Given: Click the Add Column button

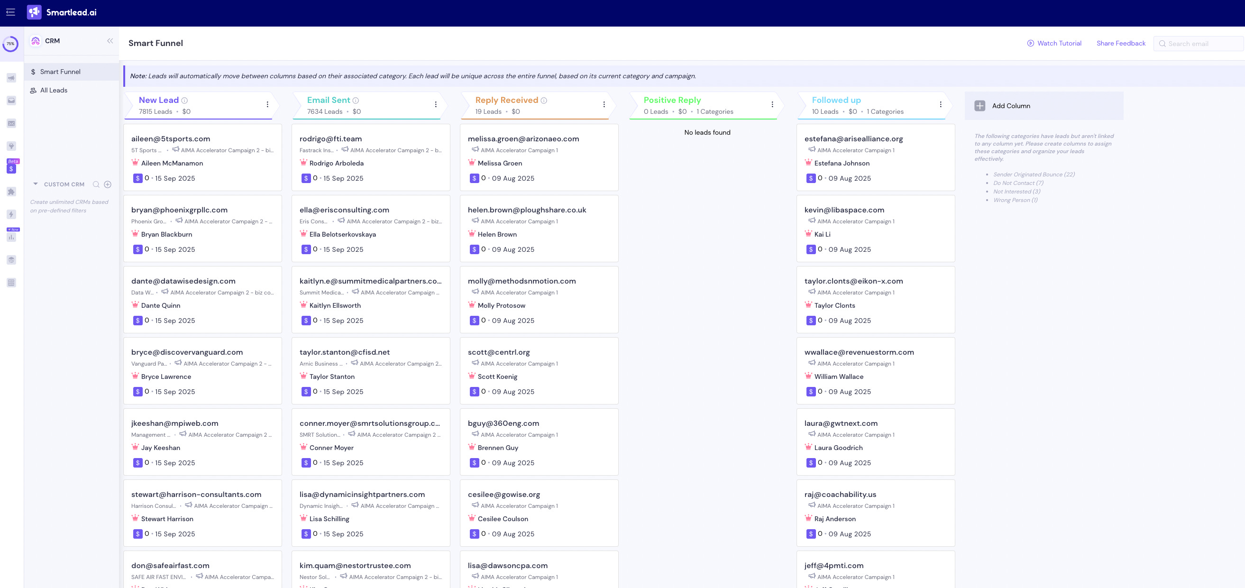Looking at the screenshot, I should point(1010,106).
